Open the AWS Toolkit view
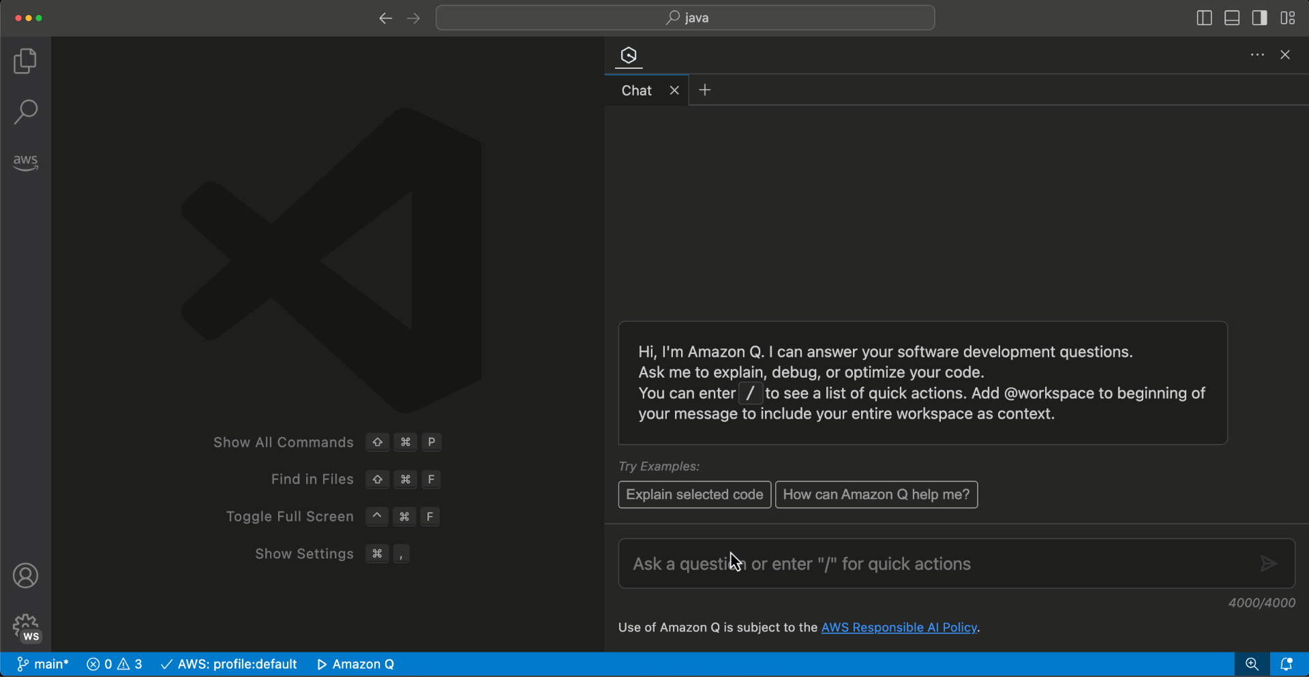 coord(25,162)
